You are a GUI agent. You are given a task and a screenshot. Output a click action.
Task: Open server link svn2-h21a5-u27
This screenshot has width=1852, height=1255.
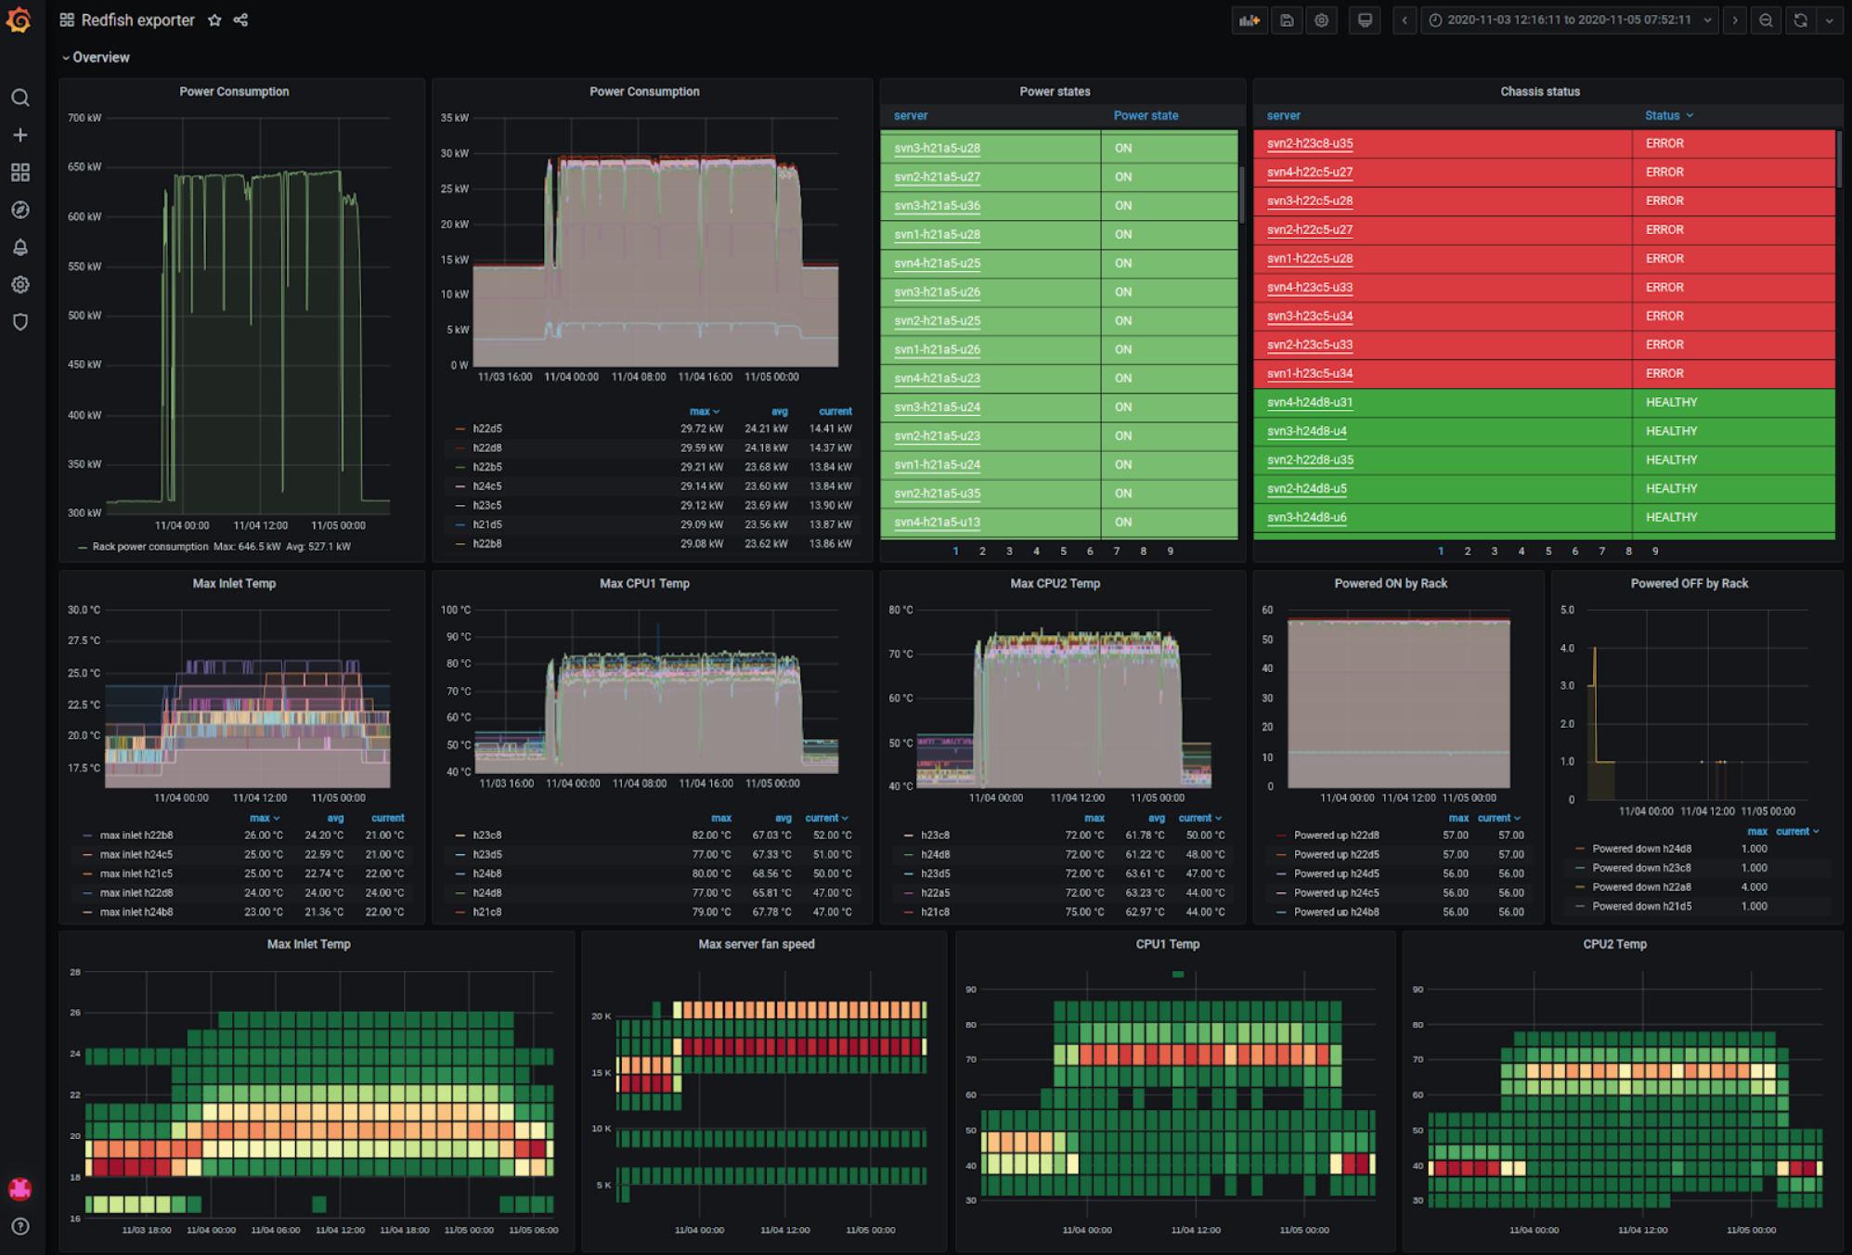click(x=937, y=177)
